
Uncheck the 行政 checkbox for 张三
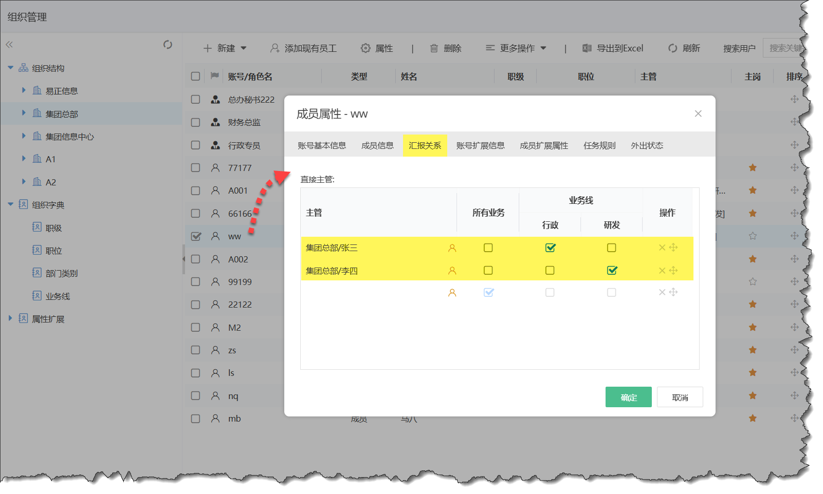pyautogui.click(x=550, y=248)
